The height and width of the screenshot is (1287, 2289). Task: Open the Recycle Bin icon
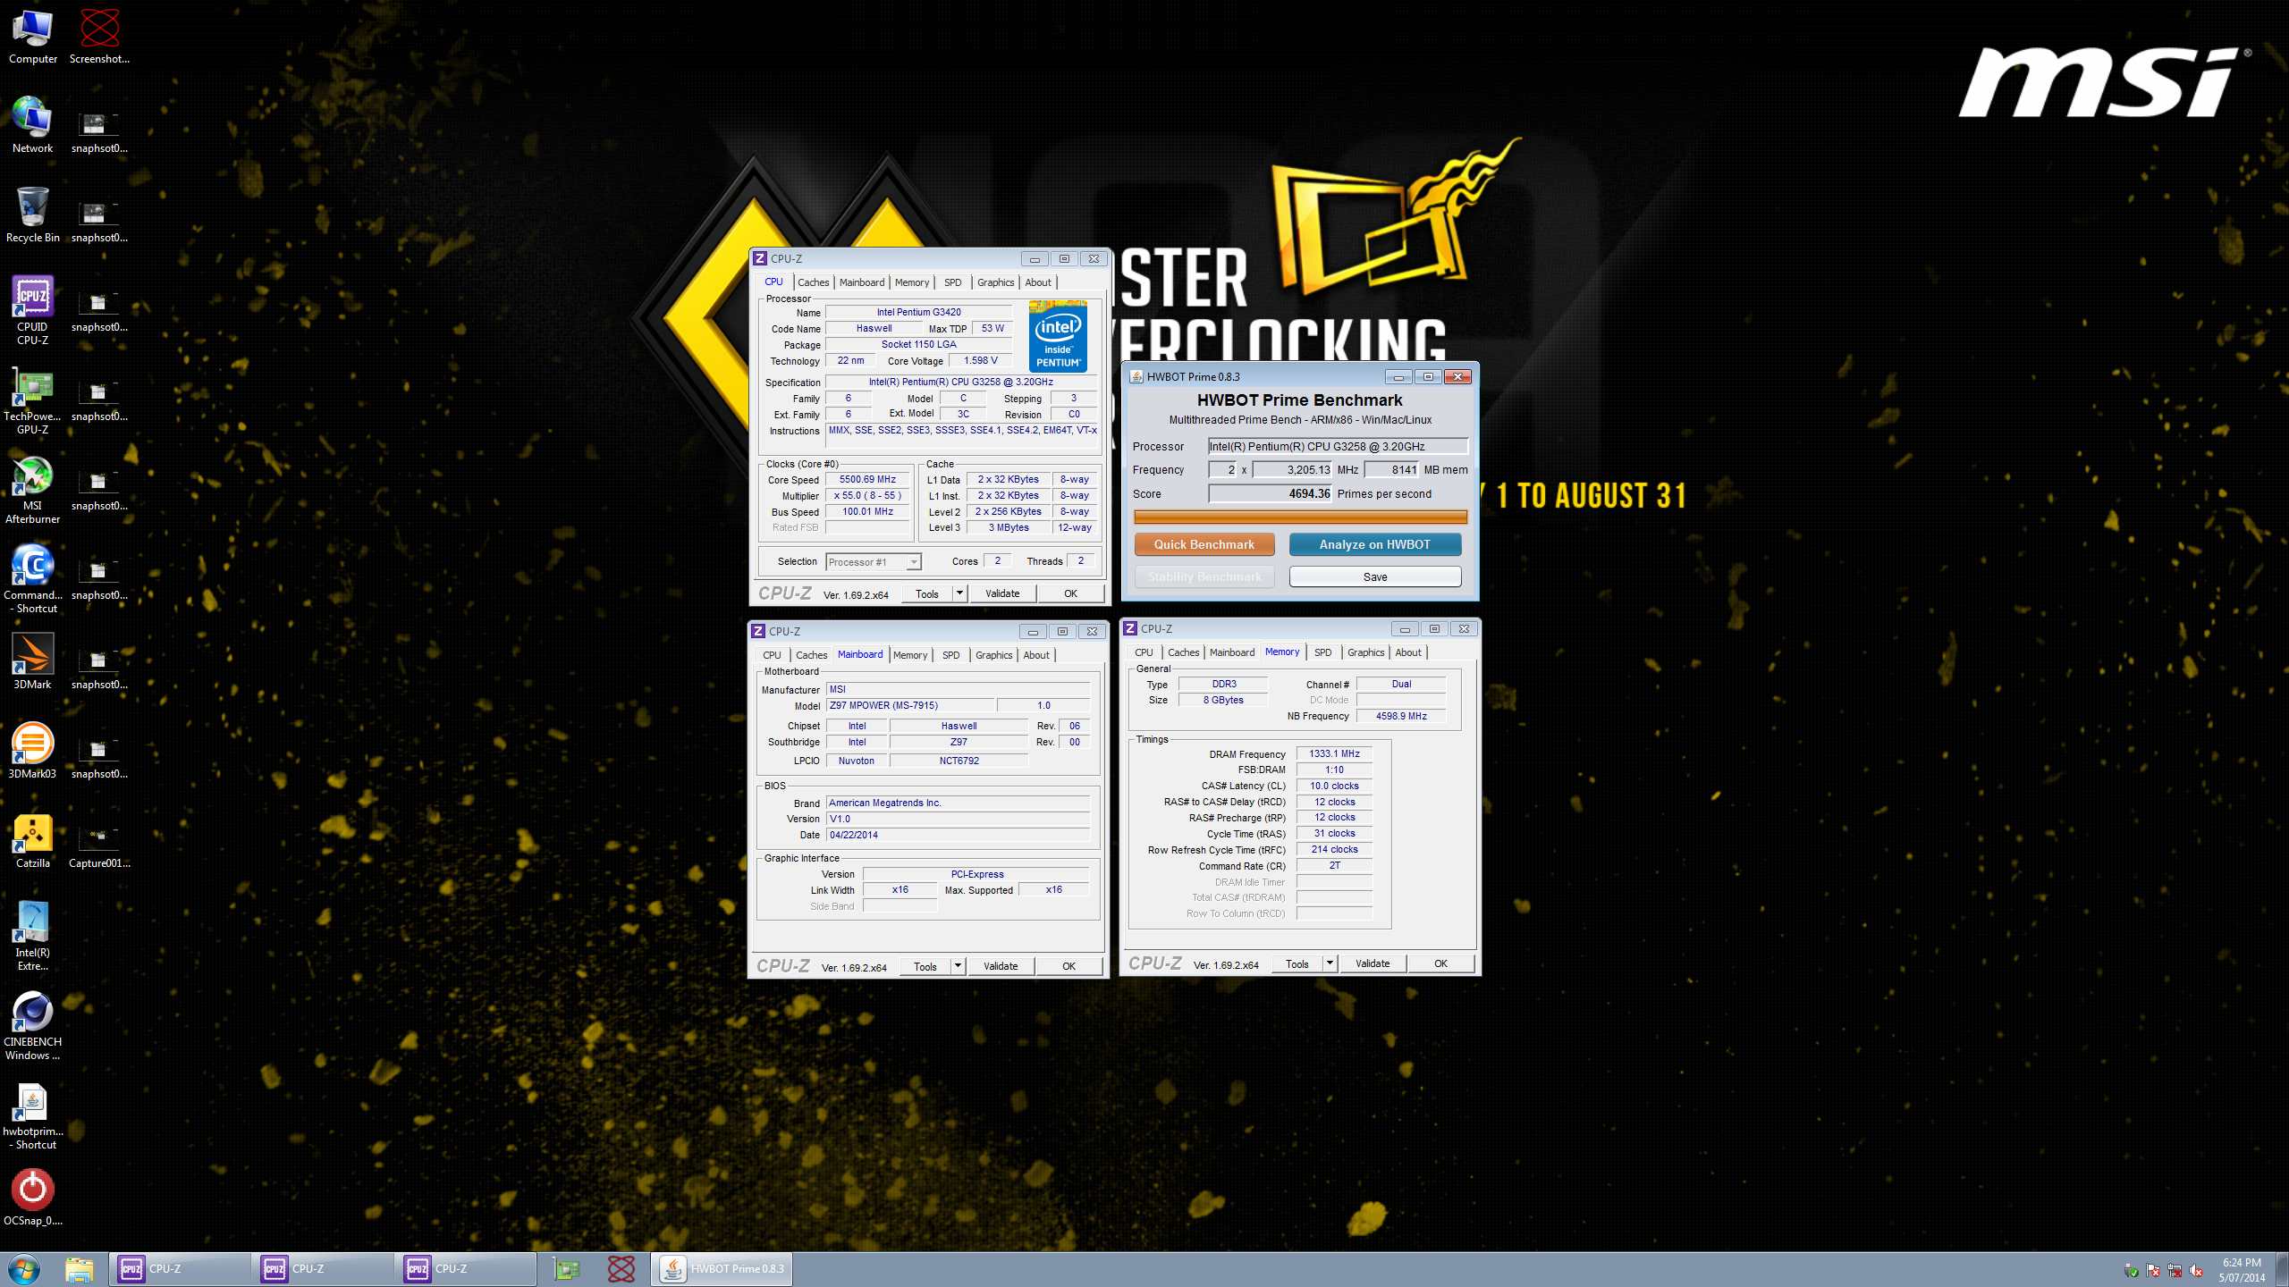33,214
